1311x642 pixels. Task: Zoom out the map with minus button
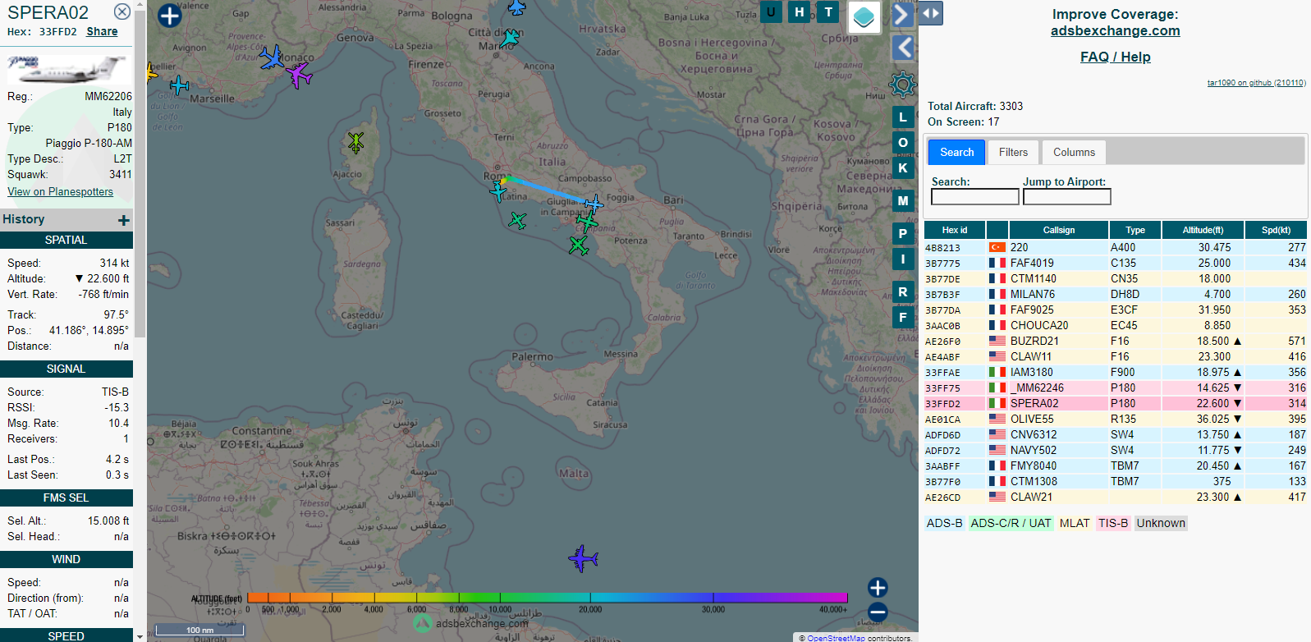pos(878,612)
